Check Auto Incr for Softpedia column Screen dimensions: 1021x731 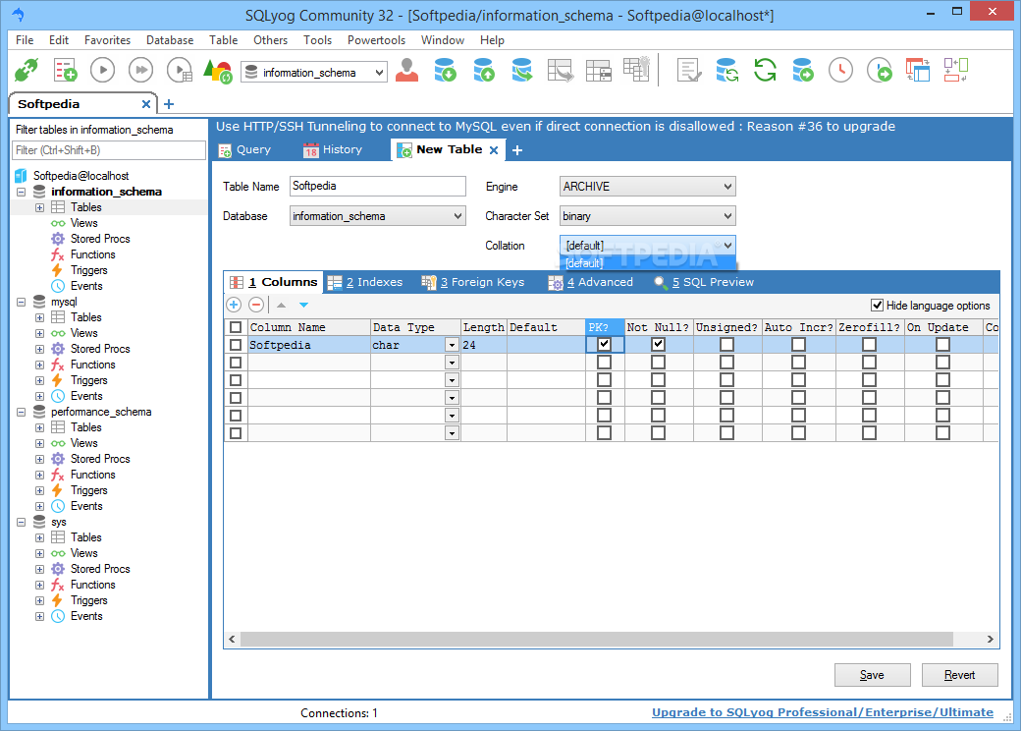pyautogui.click(x=799, y=344)
